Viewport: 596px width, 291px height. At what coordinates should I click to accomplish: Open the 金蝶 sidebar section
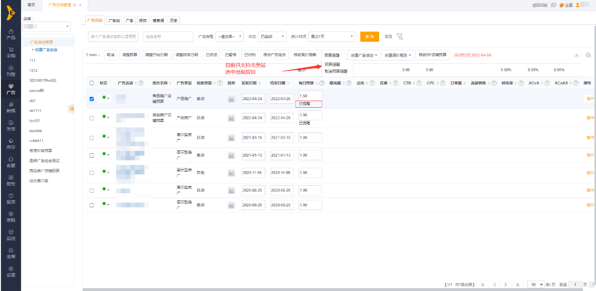click(x=10, y=253)
